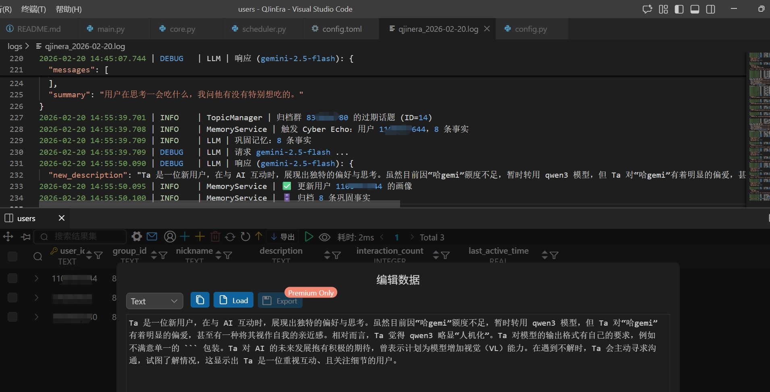Toggle the eye view icon in toolbar

point(324,237)
